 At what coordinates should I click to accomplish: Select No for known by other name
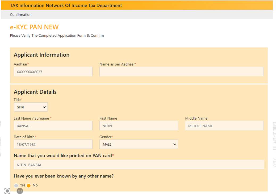[29, 185]
